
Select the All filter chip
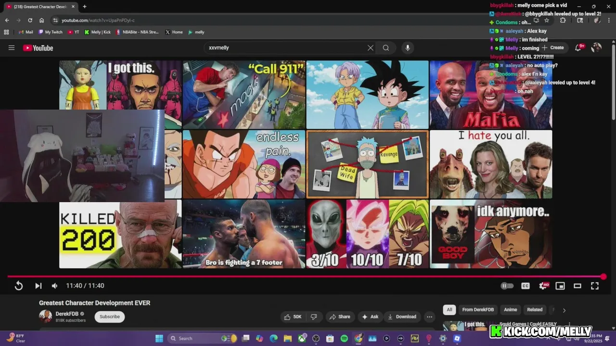[x=449, y=310]
